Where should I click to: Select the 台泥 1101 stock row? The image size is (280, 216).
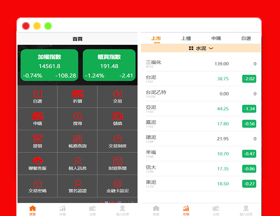pos(201,79)
